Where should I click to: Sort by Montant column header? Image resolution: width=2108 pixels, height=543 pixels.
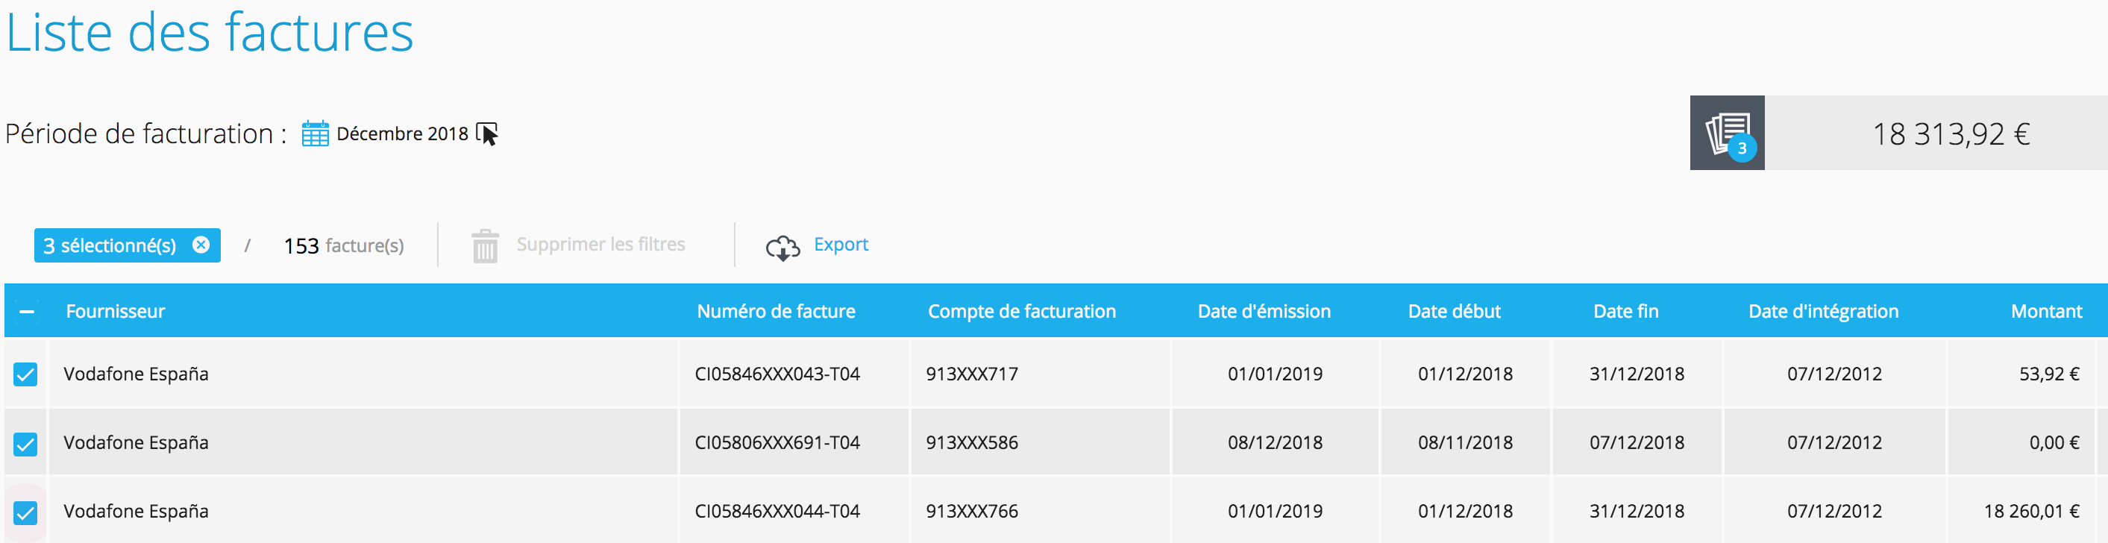coord(2046,312)
